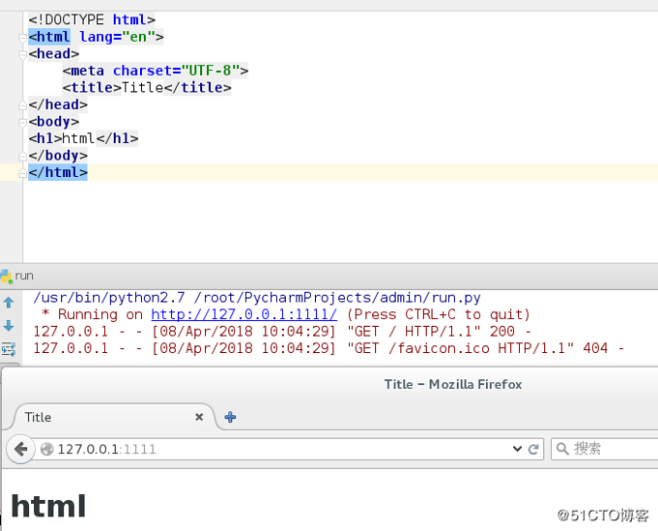
Task: Click the DOCTYPE html line in editor
Action: click(x=92, y=19)
